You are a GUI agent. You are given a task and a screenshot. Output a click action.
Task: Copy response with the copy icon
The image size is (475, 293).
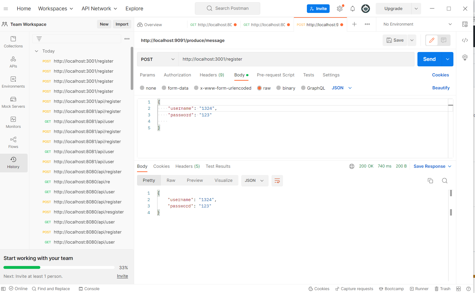[x=430, y=181]
